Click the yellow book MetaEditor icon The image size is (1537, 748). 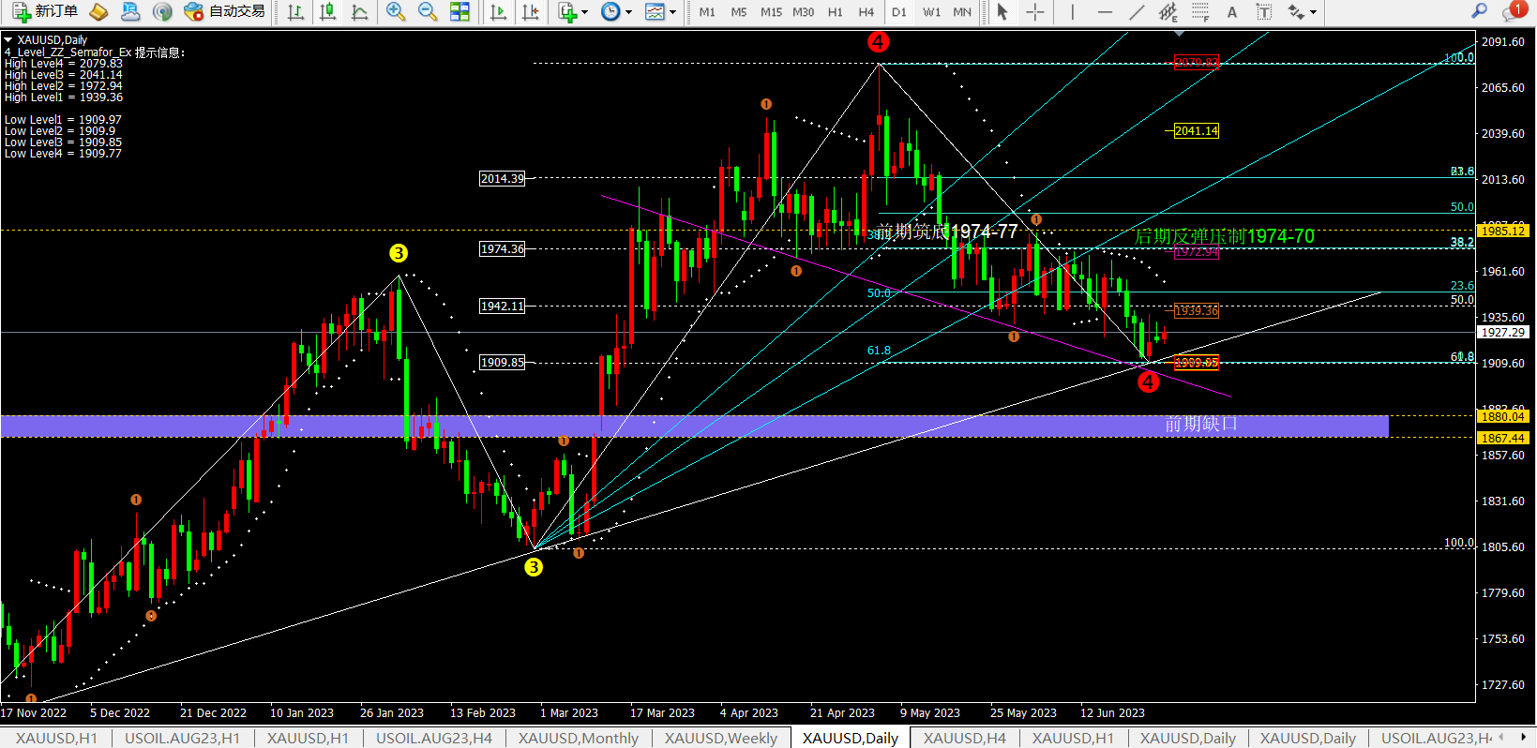(x=98, y=11)
